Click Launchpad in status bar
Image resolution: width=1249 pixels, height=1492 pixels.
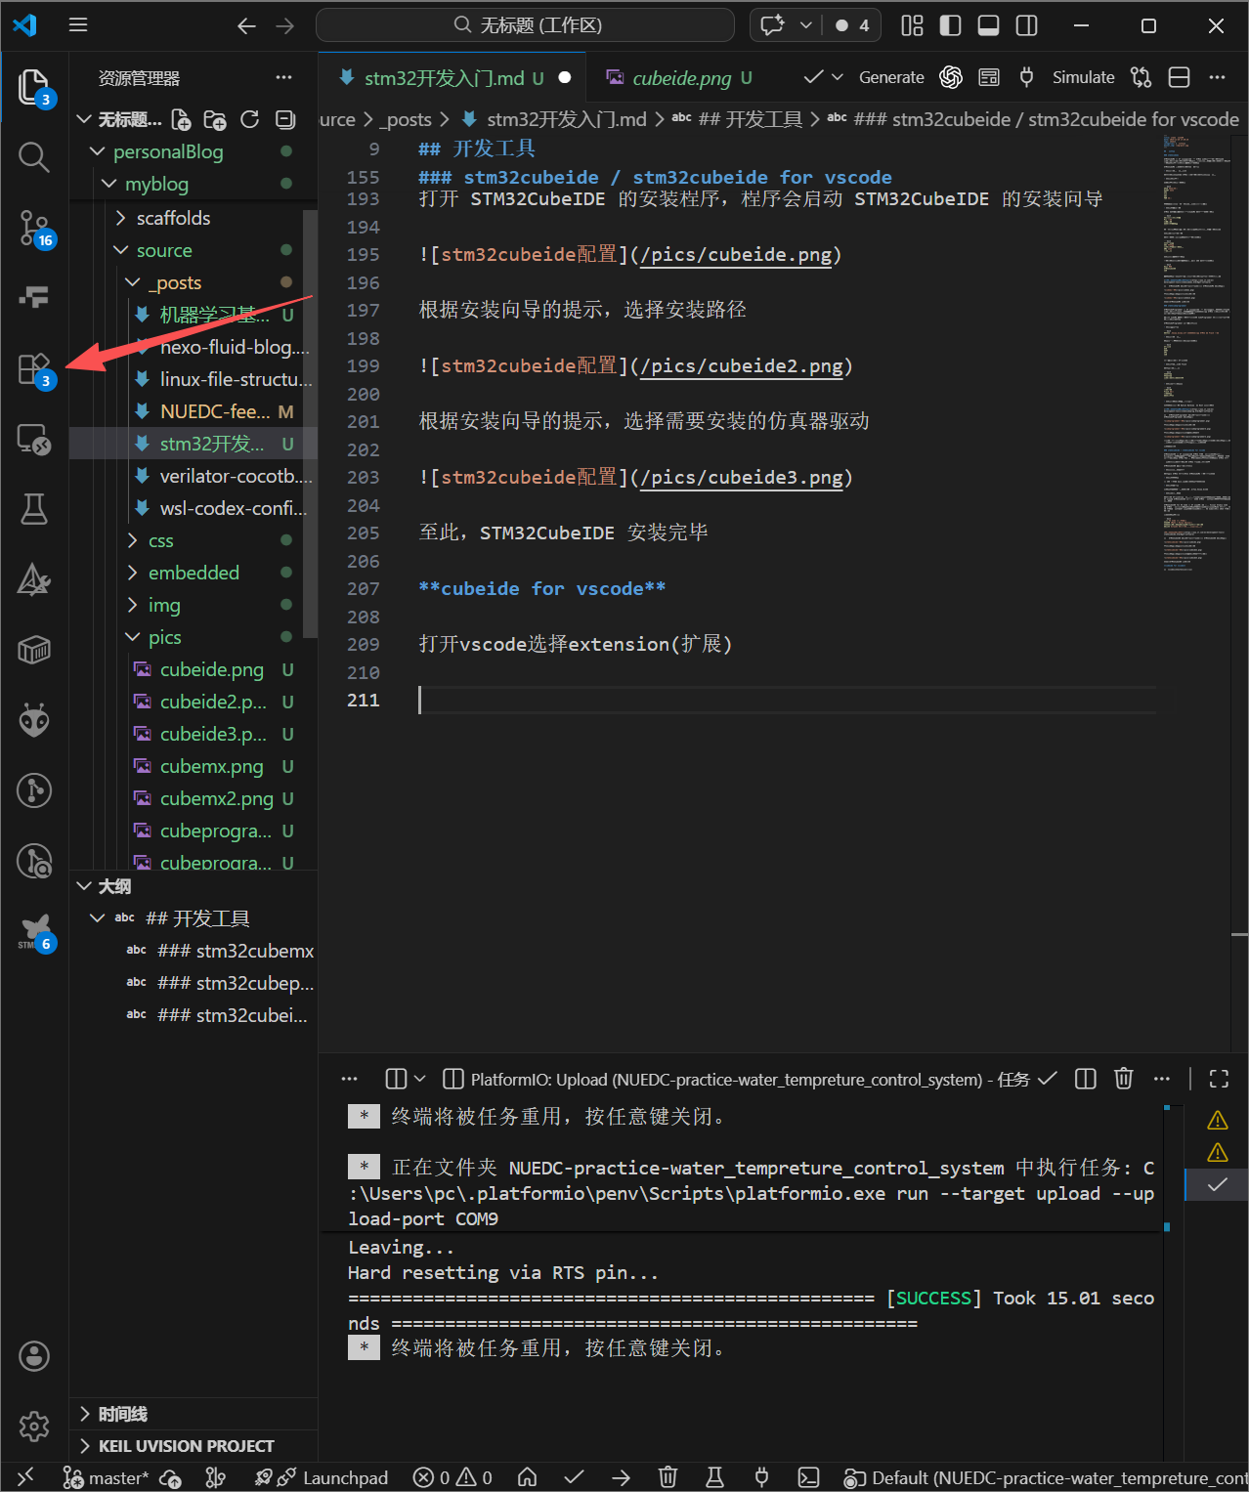345,1477
